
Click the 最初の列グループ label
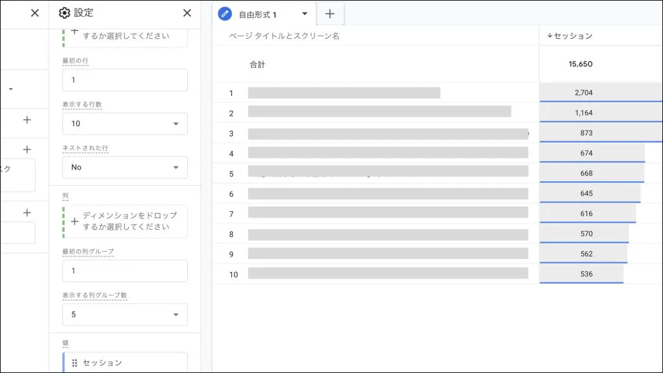coord(88,252)
